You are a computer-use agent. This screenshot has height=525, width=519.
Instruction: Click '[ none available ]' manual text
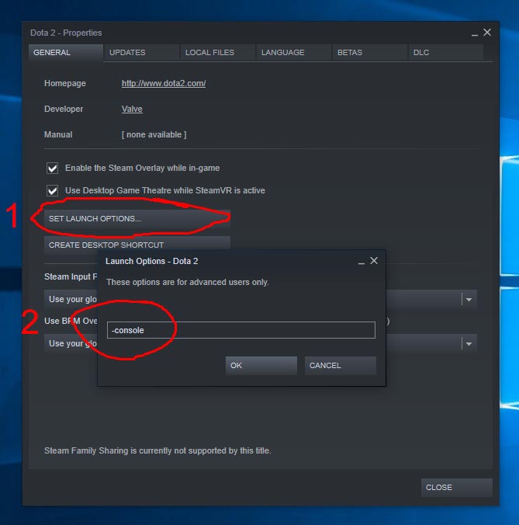[x=154, y=134]
